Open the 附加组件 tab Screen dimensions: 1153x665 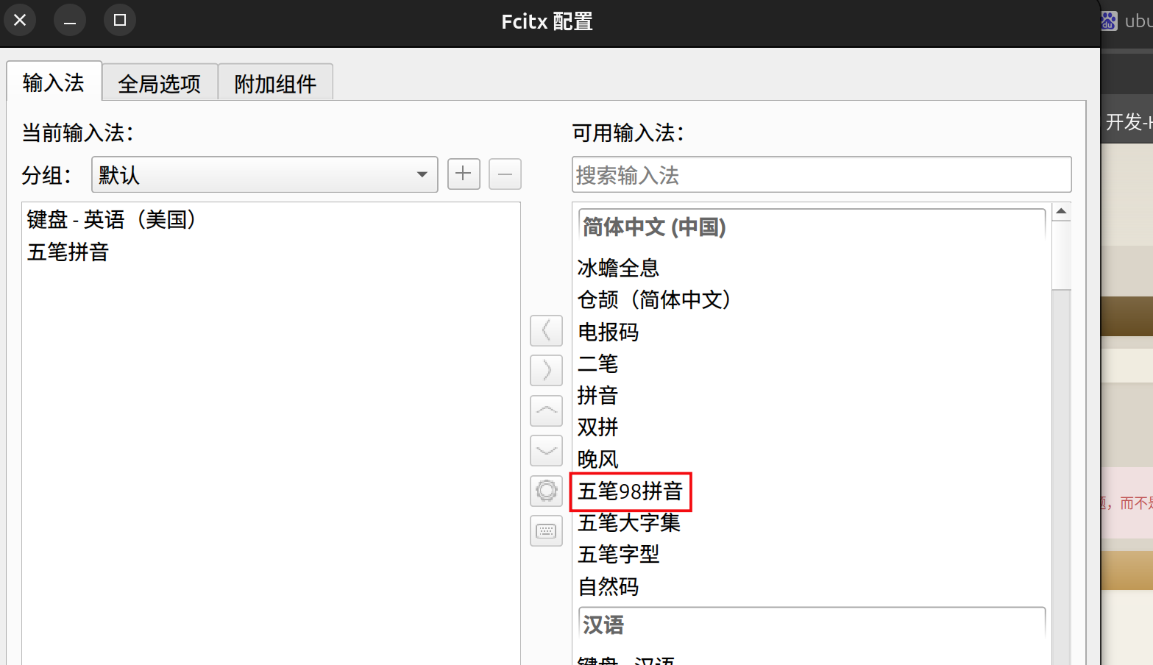275,83
